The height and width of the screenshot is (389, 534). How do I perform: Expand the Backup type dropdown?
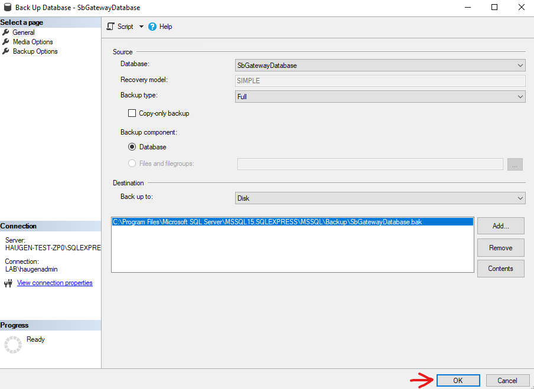pyautogui.click(x=520, y=96)
